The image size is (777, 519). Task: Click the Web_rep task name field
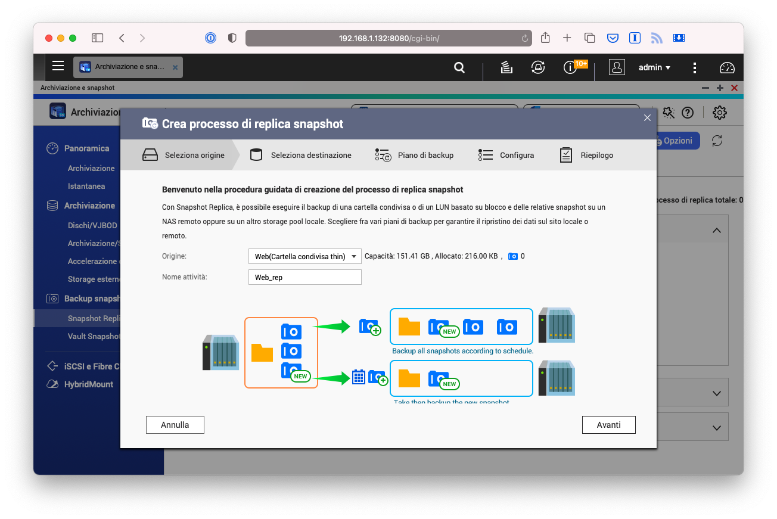pos(304,276)
